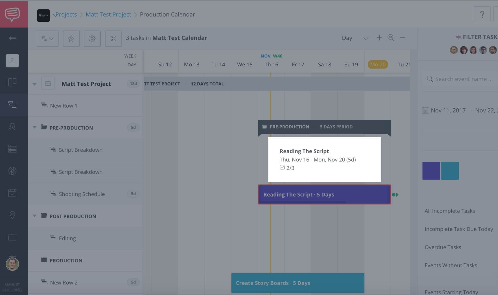Viewport: 498px width, 295px height.
Task: Select the All Incomplete Tasks filter
Action: (x=450, y=211)
